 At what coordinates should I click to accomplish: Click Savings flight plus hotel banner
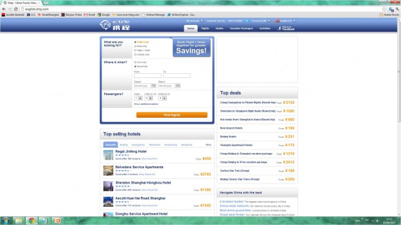point(191,47)
